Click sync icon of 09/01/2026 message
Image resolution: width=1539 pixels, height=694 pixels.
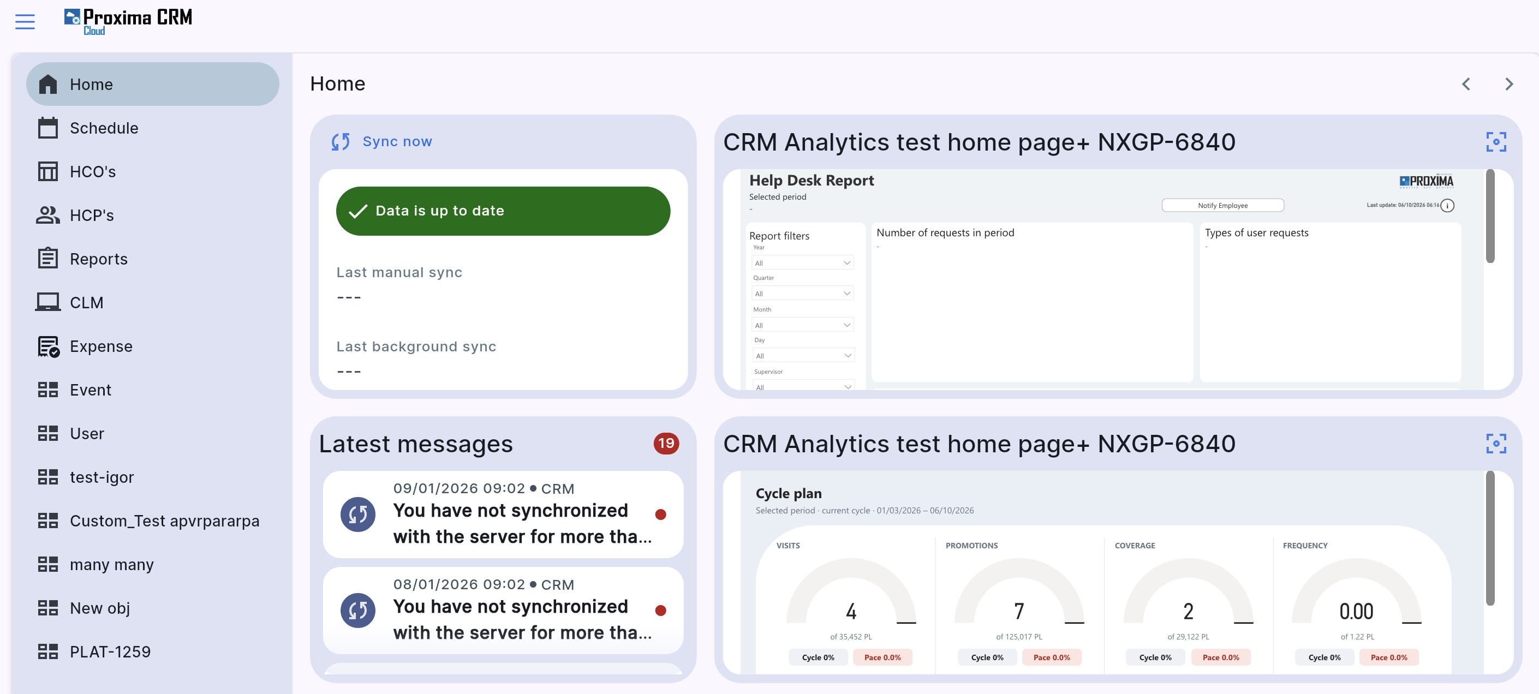[358, 514]
